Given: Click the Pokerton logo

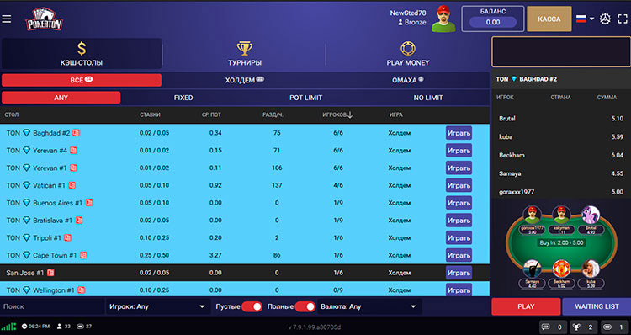Looking at the screenshot, I should [44, 19].
